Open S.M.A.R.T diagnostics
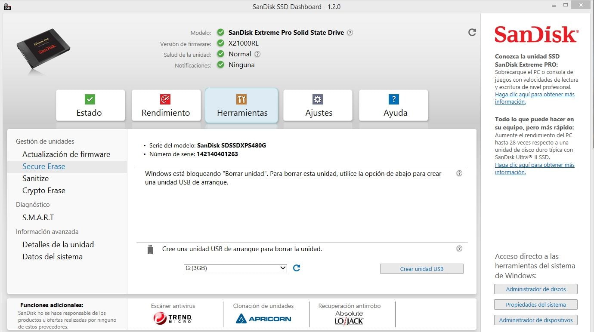594x332 pixels. 38,218
